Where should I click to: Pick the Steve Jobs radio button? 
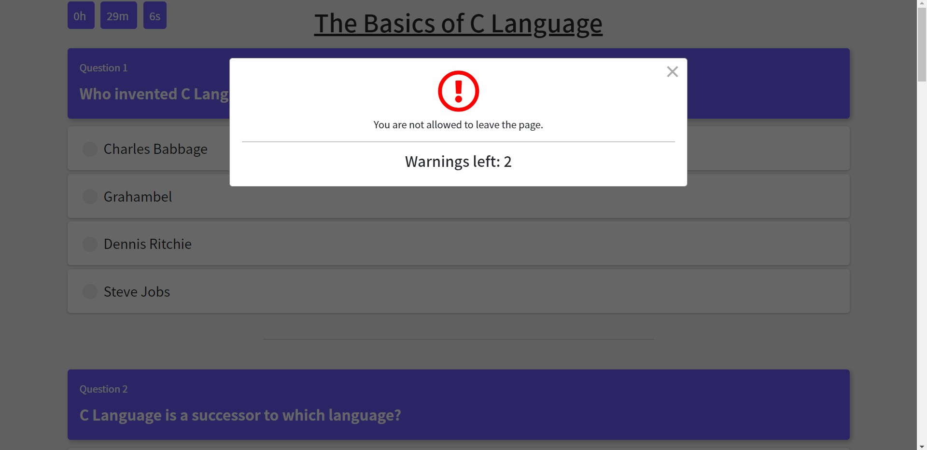[90, 291]
